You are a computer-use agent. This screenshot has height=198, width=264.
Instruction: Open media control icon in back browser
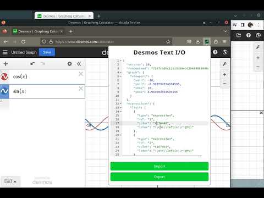[x=234, y=25]
